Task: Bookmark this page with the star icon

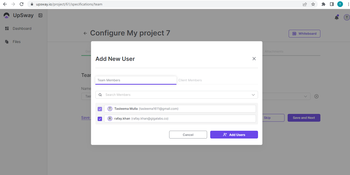Action: [x=313, y=4]
